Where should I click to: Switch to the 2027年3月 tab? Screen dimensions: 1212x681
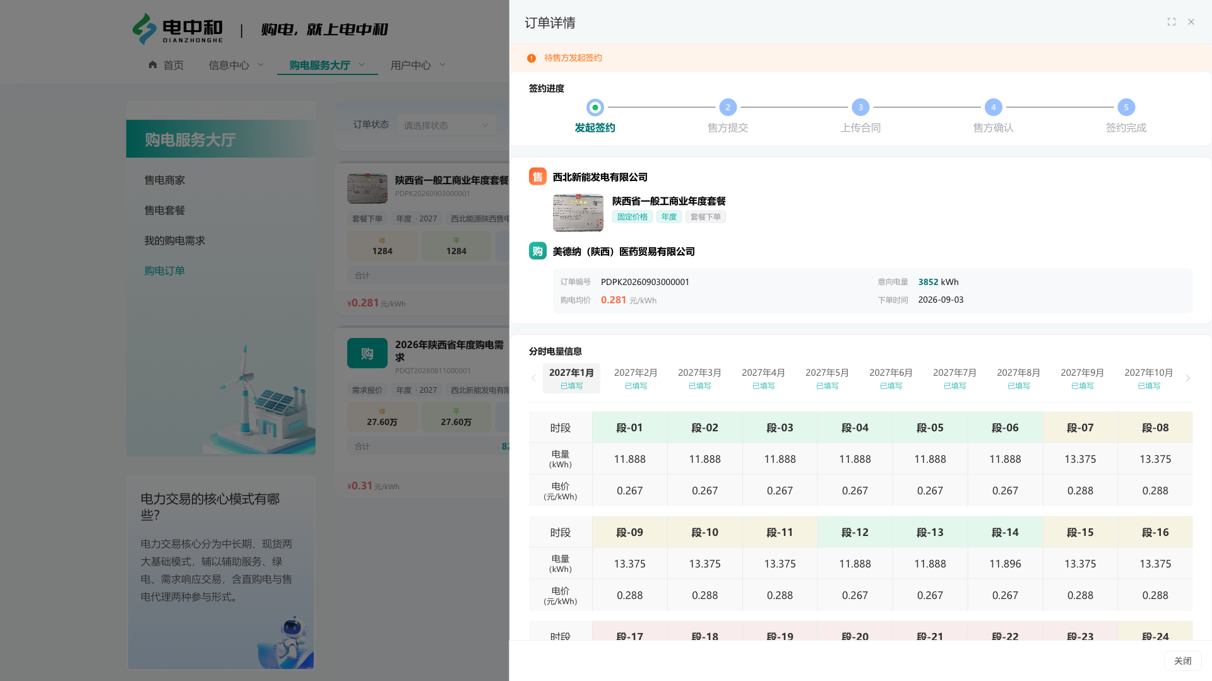[x=699, y=378]
